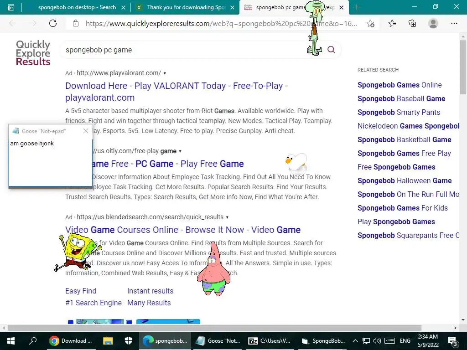This screenshot has width=467, height=350.
Task: Switch to Chrome Download taskbar item
Action: (x=71, y=341)
